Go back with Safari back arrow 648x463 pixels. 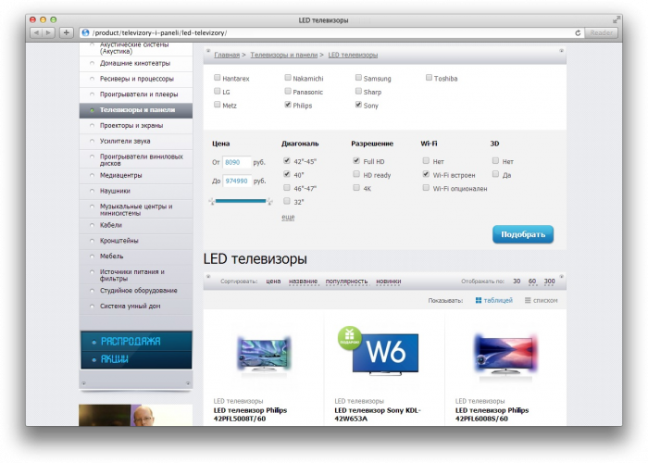coord(36,32)
